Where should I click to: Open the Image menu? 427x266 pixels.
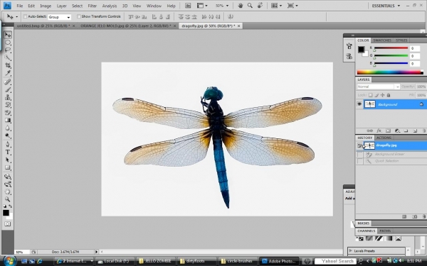(46, 6)
